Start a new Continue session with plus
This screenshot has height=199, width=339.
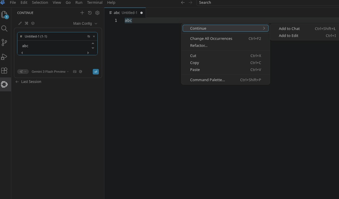coord(82,13)
